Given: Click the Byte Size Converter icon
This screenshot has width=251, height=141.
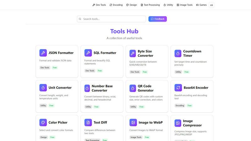Looking at the screenshot, I should pyautogui.click(x=132, y=53).
